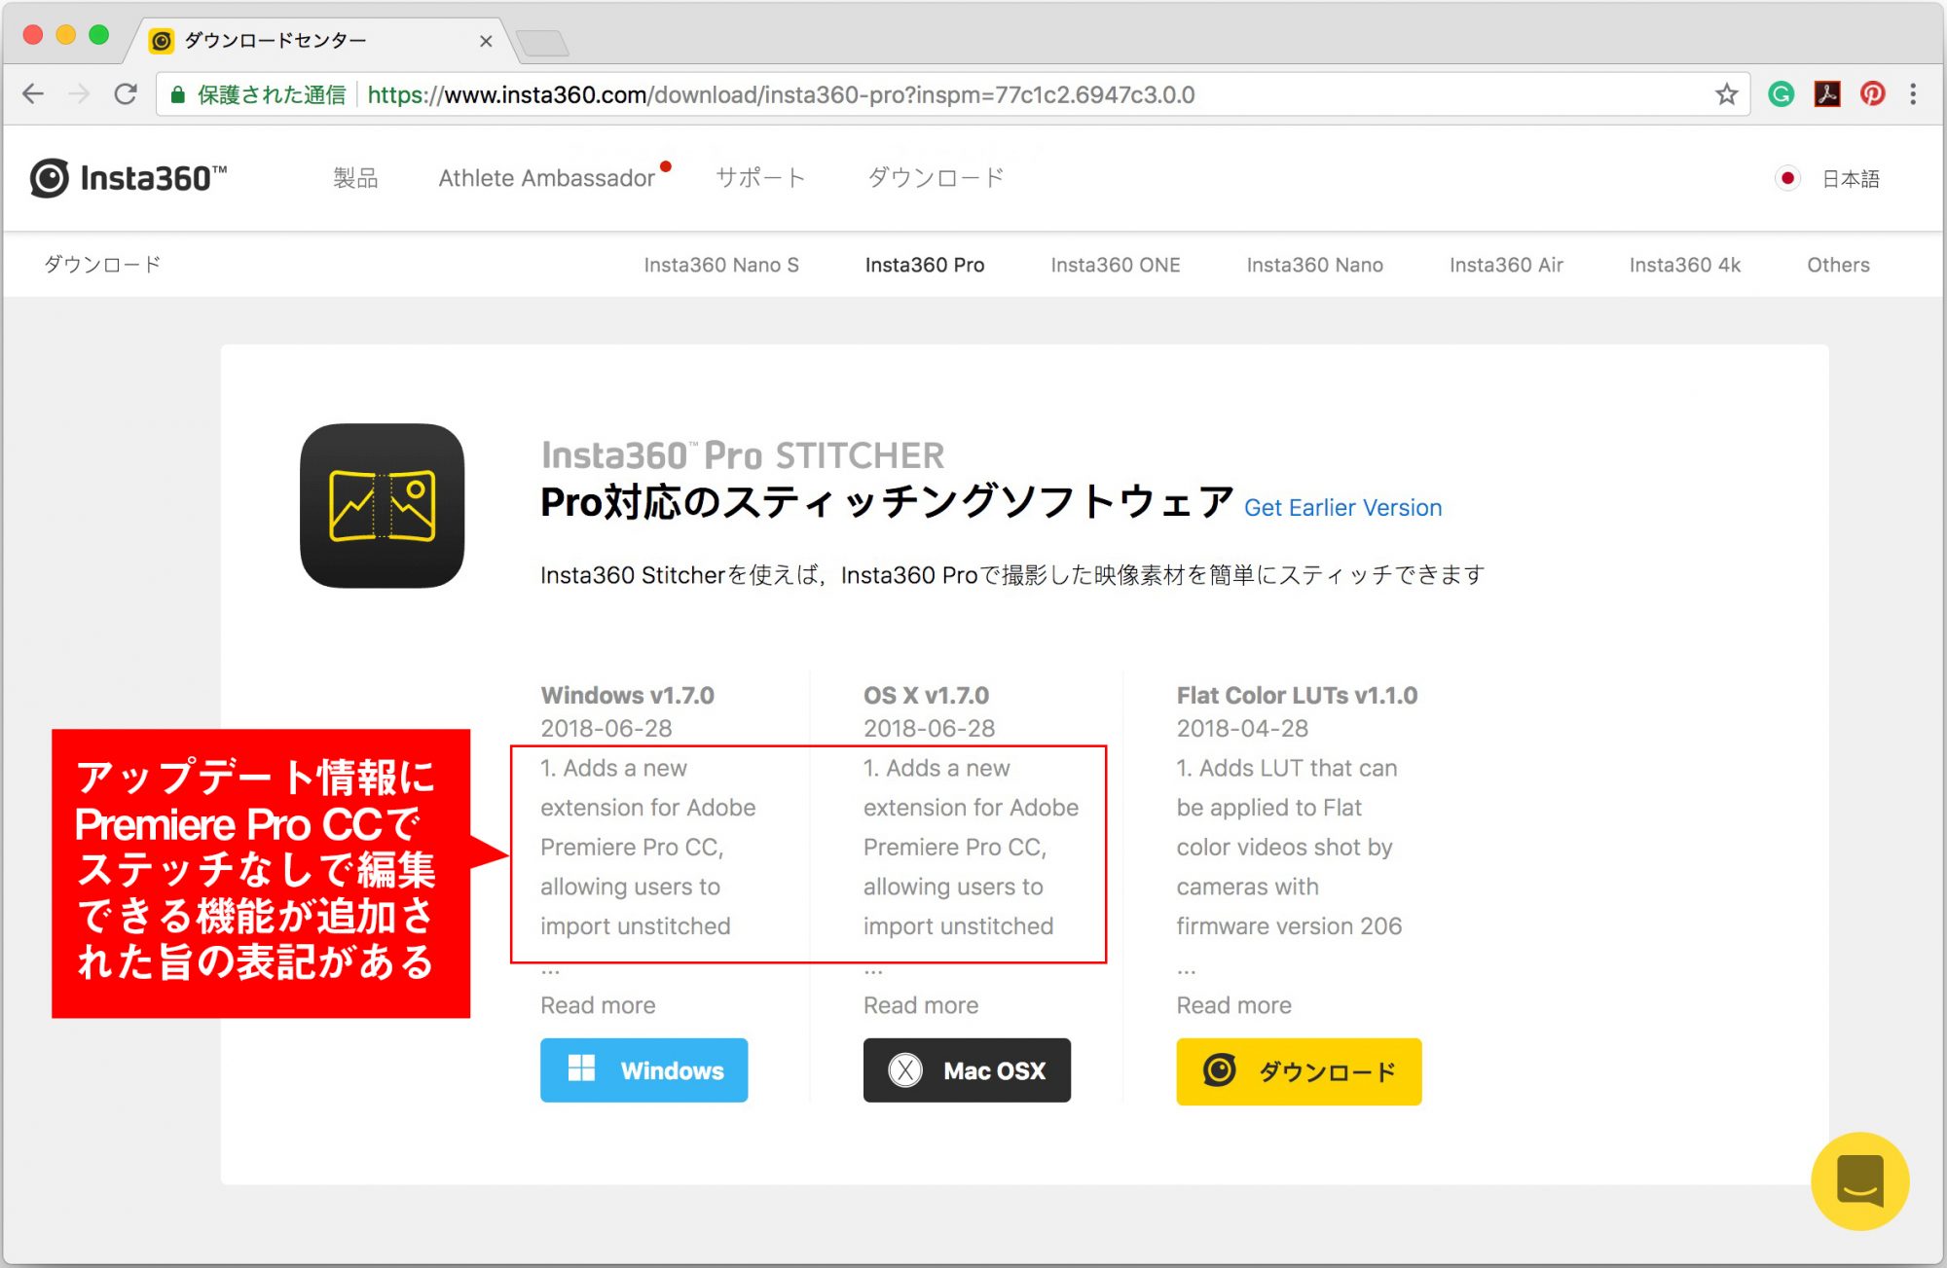
Task: Open the ダウンロード top navigation menu
Action: [x=936, y=178]
